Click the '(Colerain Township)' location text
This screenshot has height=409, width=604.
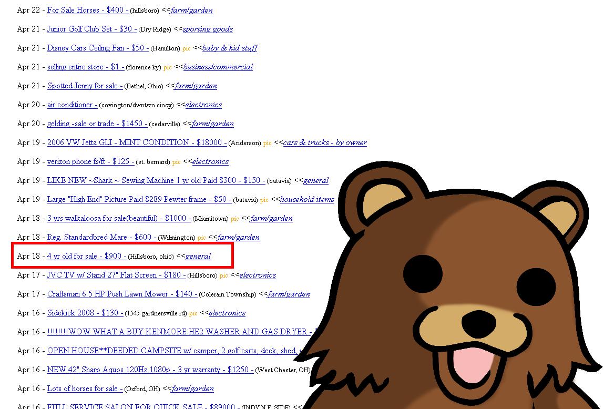pos(228,294)
